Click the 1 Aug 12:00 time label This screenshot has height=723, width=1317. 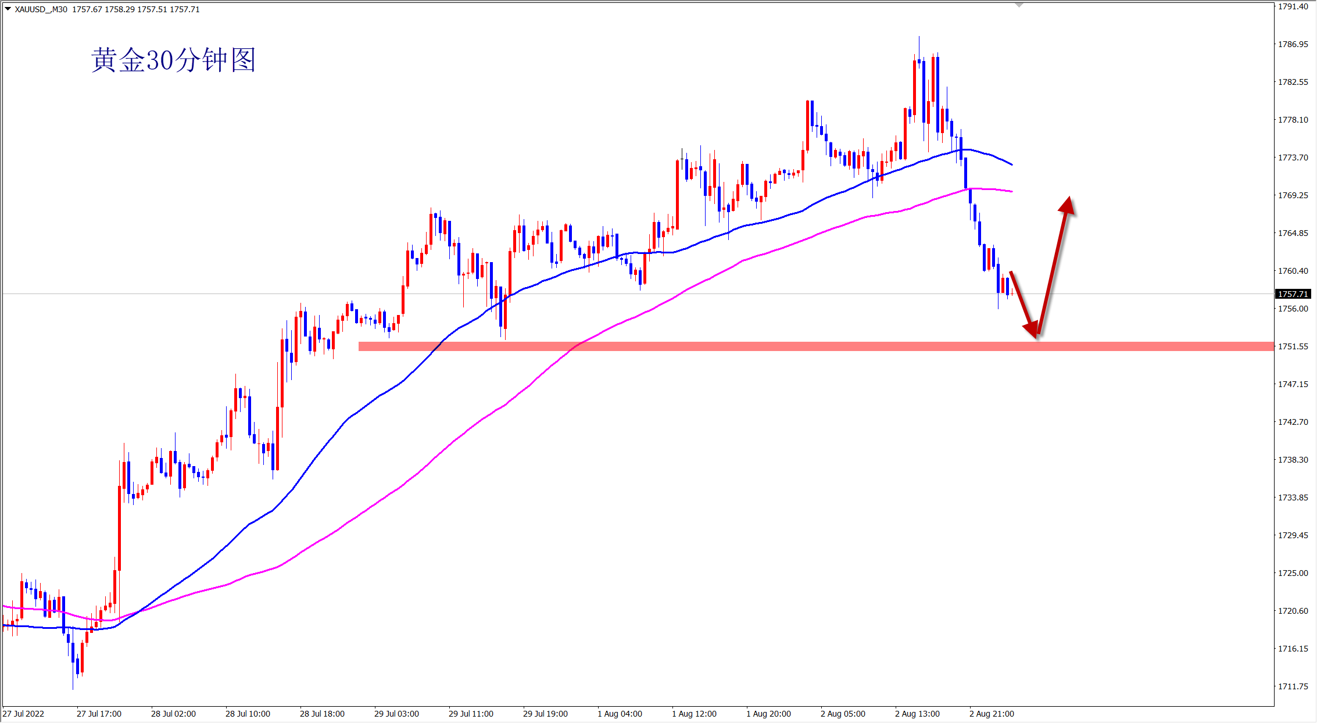point(694,714)
